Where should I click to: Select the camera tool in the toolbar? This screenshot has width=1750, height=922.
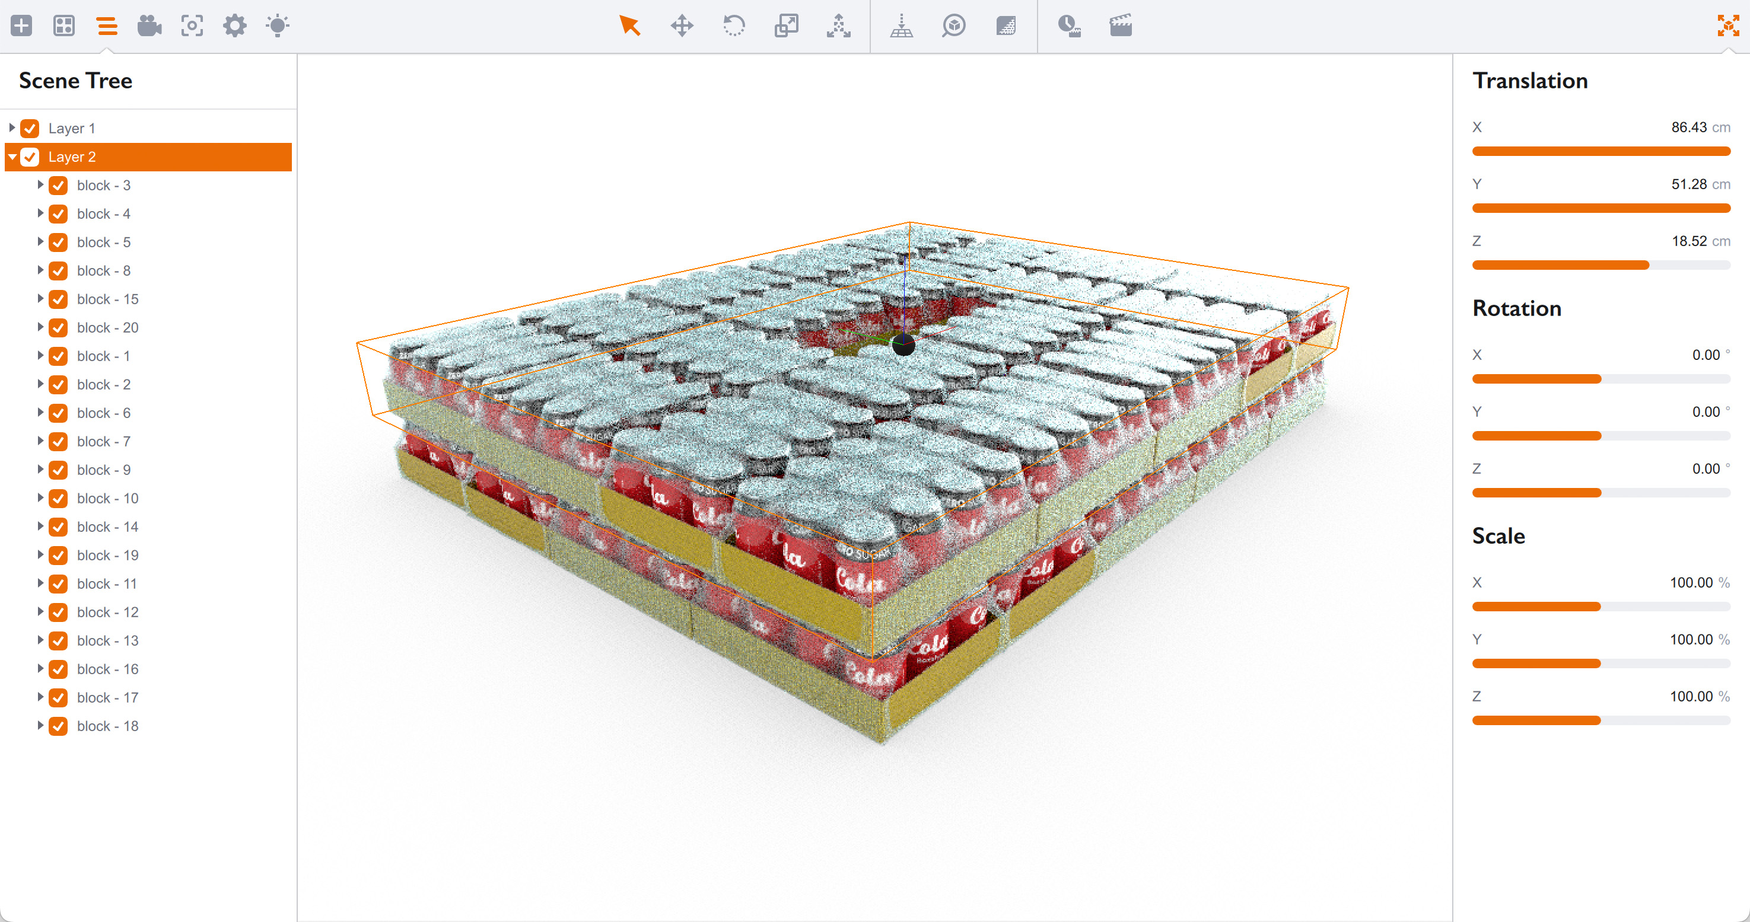point(149,26)
